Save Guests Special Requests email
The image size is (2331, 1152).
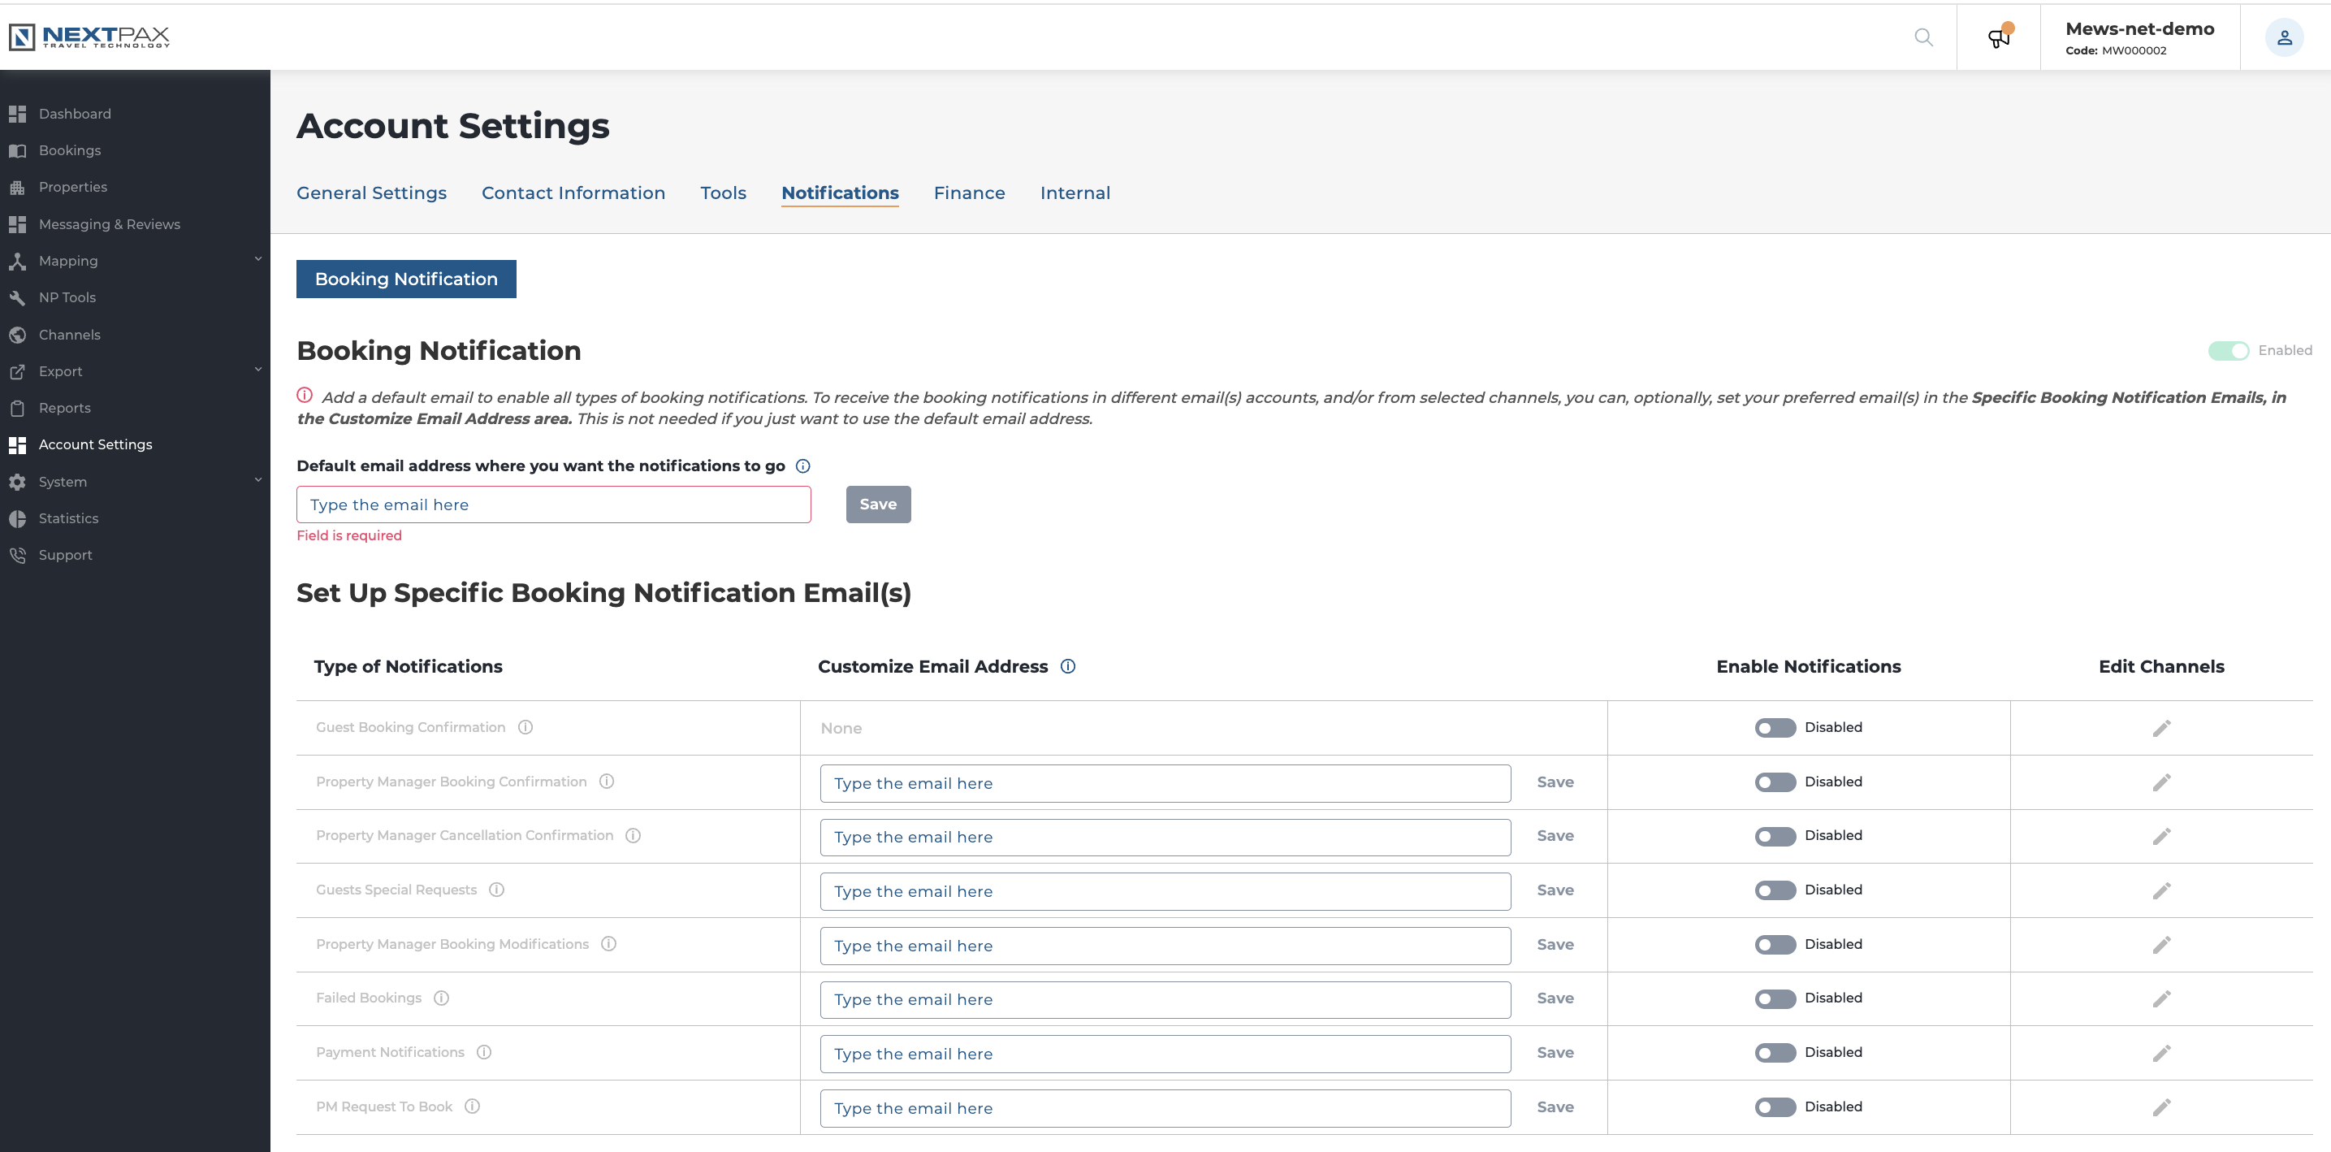(x=1555, y=890)
